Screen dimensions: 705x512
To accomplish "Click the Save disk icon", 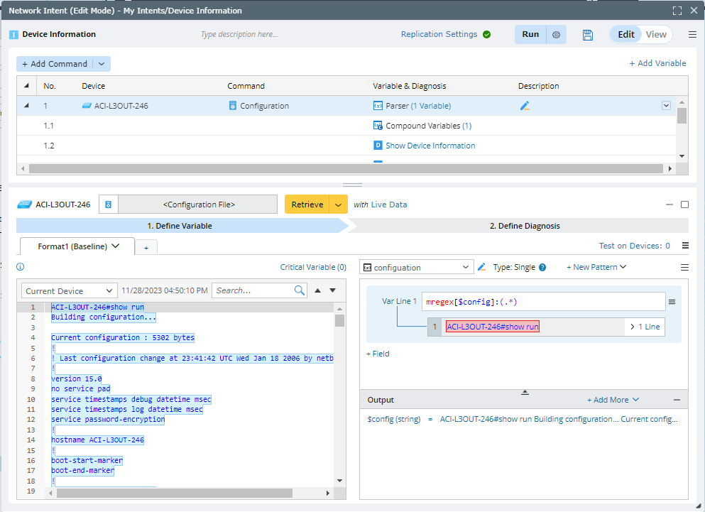I will 587,35.
